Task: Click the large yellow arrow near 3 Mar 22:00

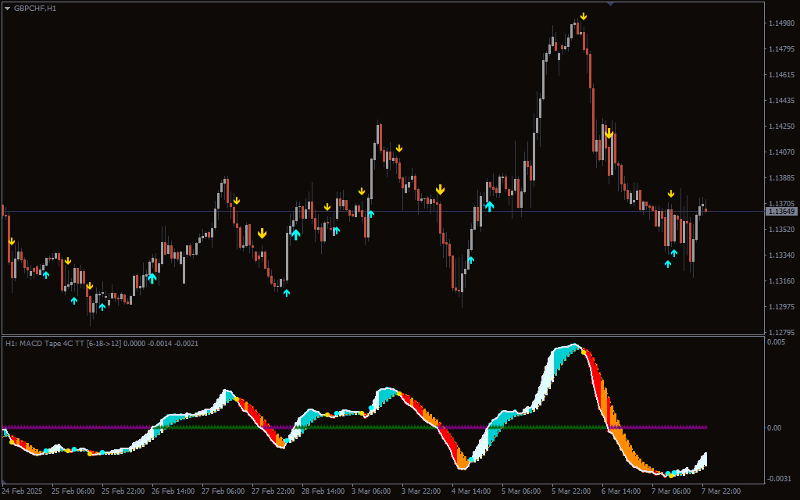Action: coord(441,189)
